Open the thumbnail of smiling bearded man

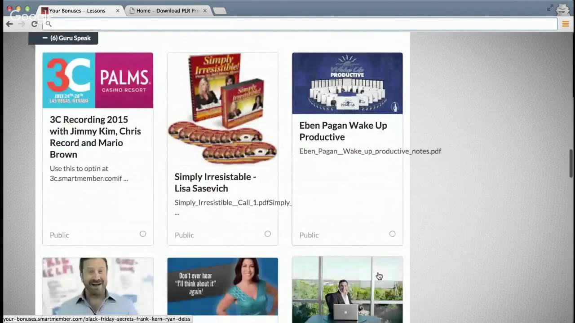[98, 287]
